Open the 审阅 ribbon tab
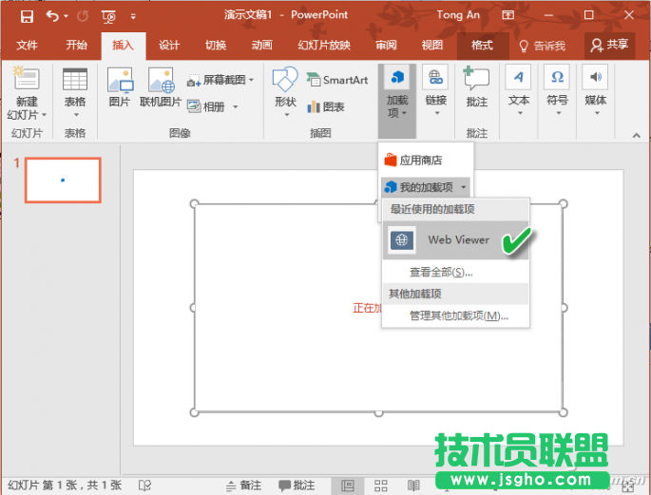This screenshot has height=495, width=651. coord(386,45)
